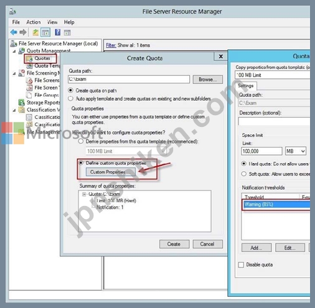Click the disabled Quota path field in properties
Viewport: 315px width, 308px height.
(274, 103)
